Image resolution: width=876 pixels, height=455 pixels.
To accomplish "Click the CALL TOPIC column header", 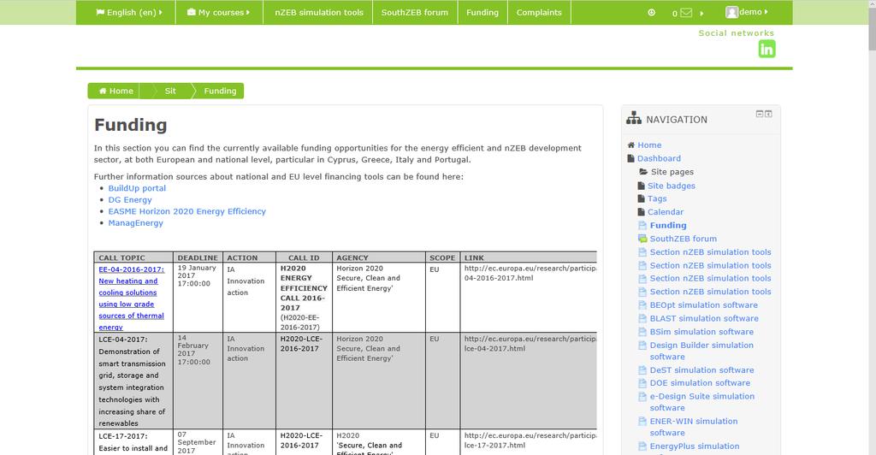I will 121,258.
